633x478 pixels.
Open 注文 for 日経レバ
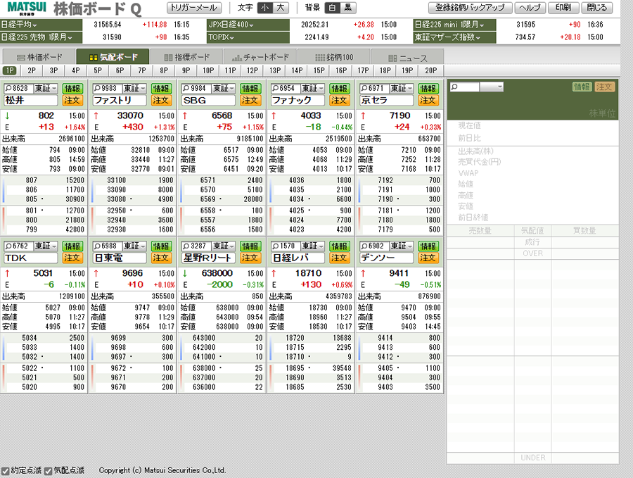point(339,258)
